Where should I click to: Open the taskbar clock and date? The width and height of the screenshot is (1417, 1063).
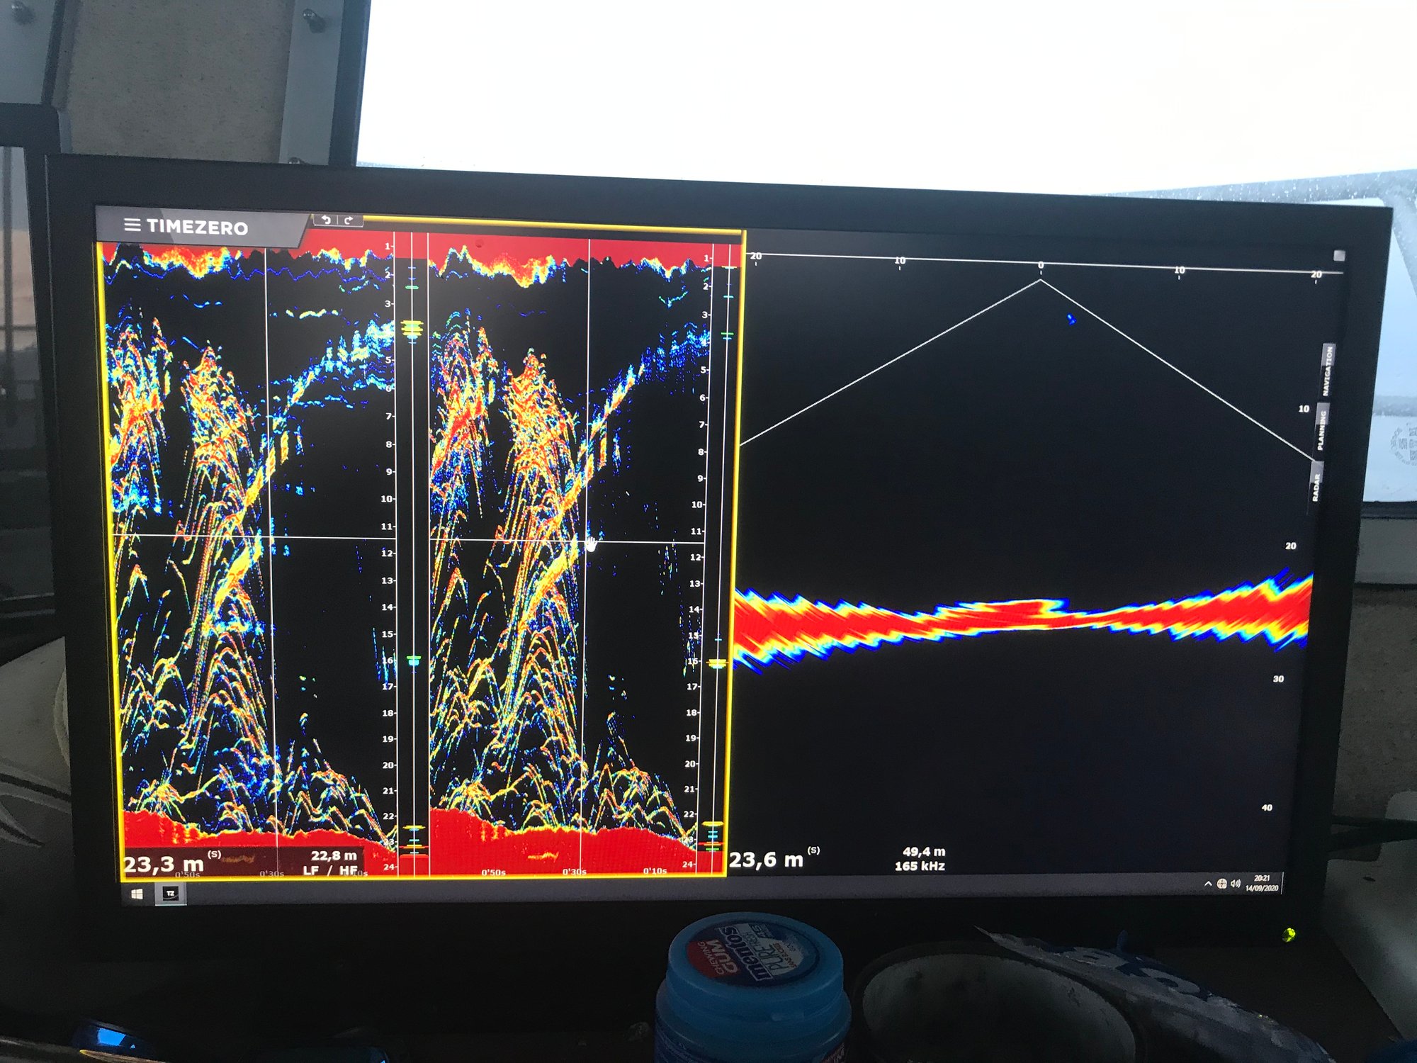[x=1262, y=883]
